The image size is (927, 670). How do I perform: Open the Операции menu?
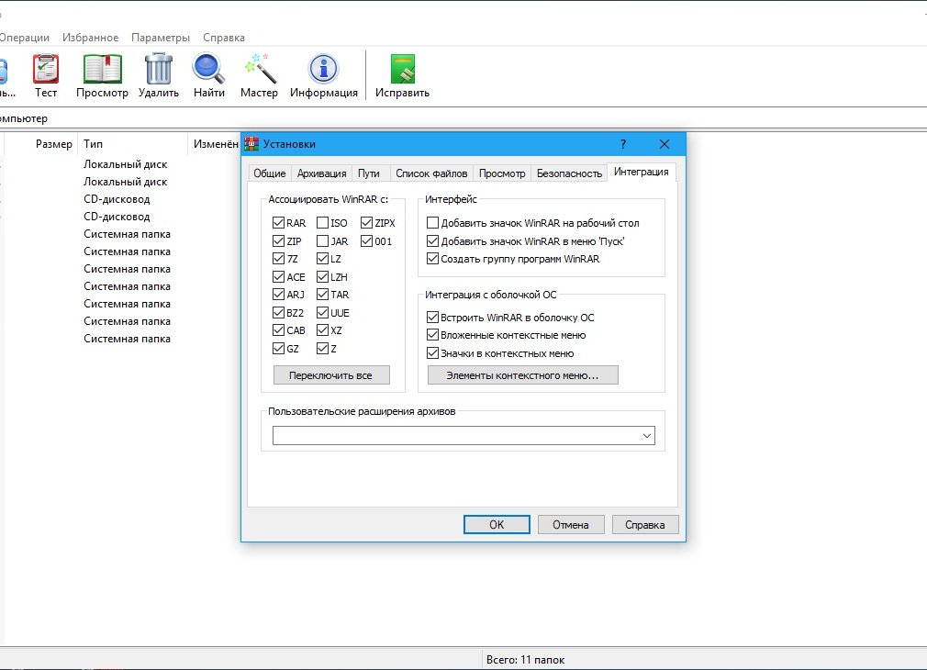click(x=24, y=38)
